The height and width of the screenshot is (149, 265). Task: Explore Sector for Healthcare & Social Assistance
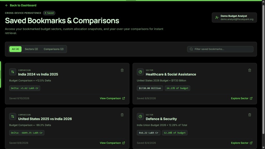(x=242, y=98)
